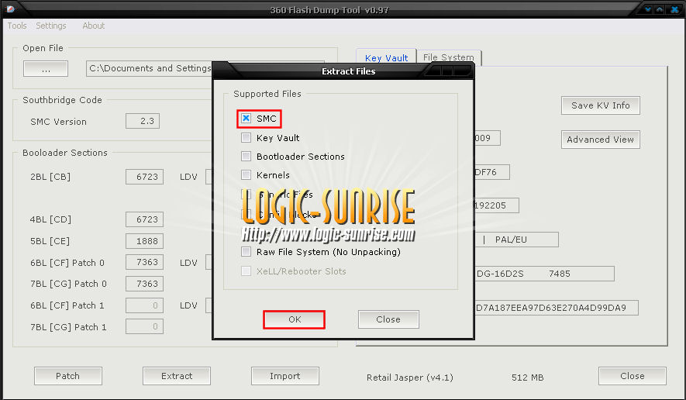
Task: Click the 512 MB status text
Action: [528, 378]
